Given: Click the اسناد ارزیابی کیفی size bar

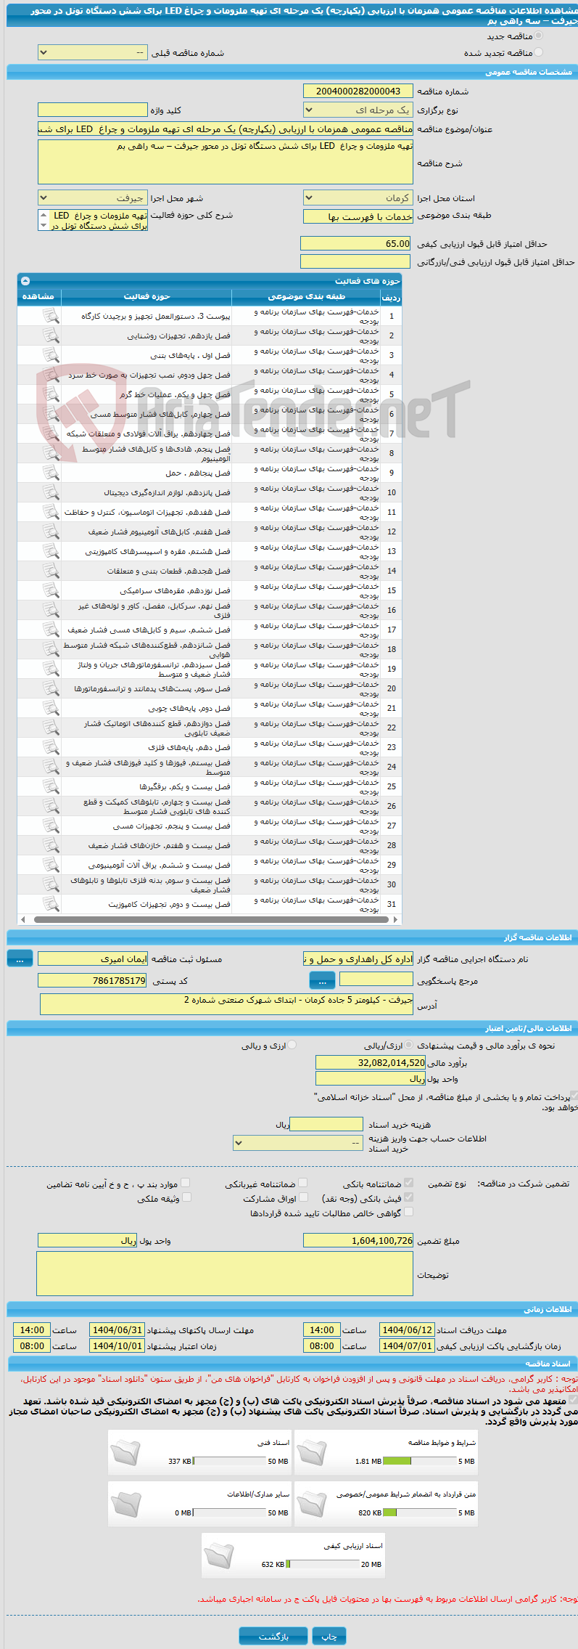Looking at the screenshot, I should click(323, 1564).
